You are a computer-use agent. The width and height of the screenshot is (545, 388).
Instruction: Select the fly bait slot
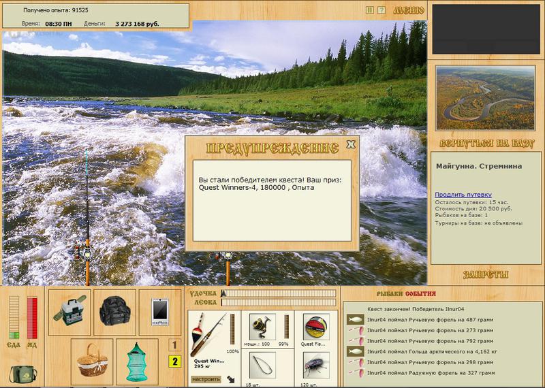[316, 365]
